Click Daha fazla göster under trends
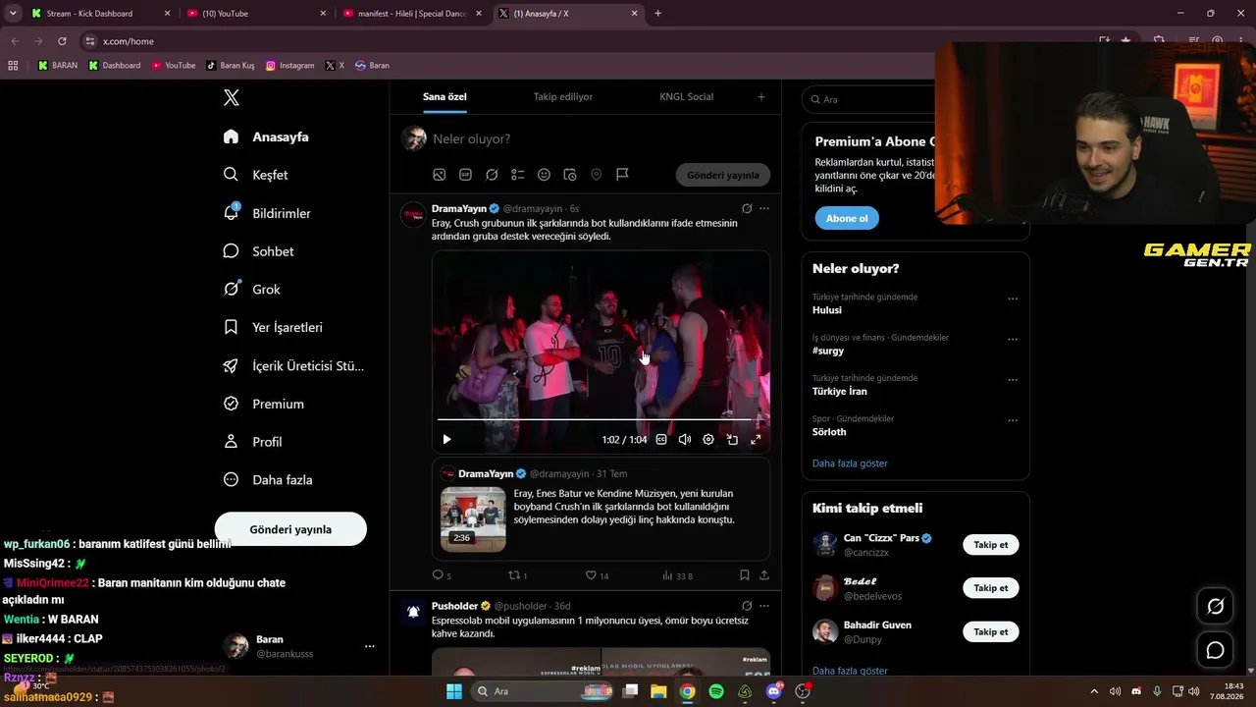The image size is (1256, 707). coord(850,463)
